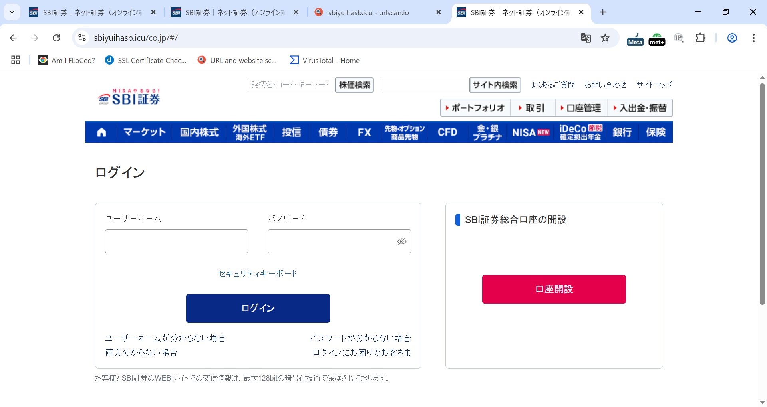Click the address bar URL
The image size is (767, 407).
(x=136, y=38)
